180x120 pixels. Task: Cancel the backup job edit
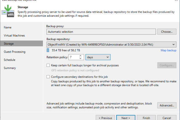point(167,118)
